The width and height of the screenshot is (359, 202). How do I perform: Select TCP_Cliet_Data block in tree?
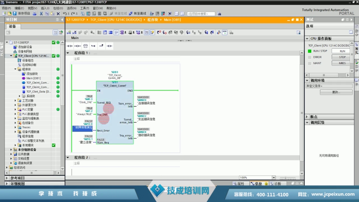pyautogui.click(x=39, y=92)
